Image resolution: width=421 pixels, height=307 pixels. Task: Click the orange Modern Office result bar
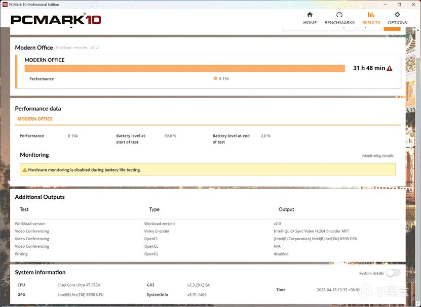click(x=185, y=68)
